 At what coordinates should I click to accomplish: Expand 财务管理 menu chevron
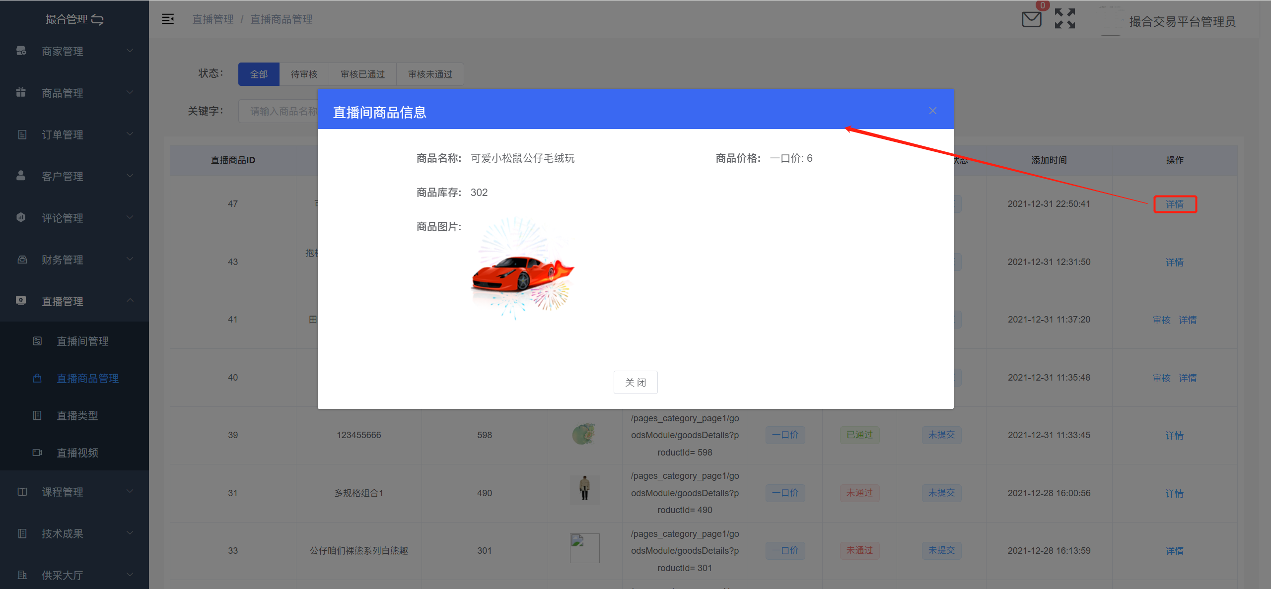(130, 259)
